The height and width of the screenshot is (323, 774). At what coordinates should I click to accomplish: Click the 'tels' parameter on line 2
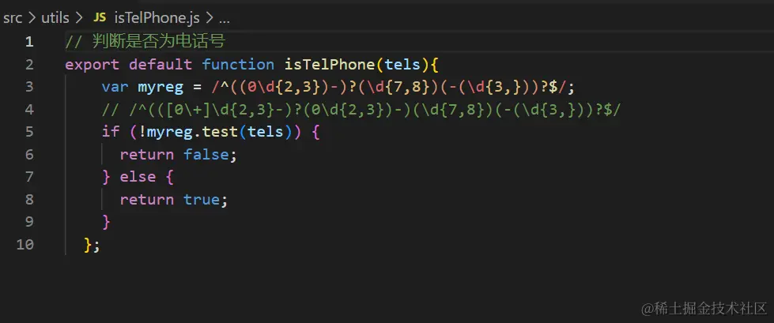point(402,65)
